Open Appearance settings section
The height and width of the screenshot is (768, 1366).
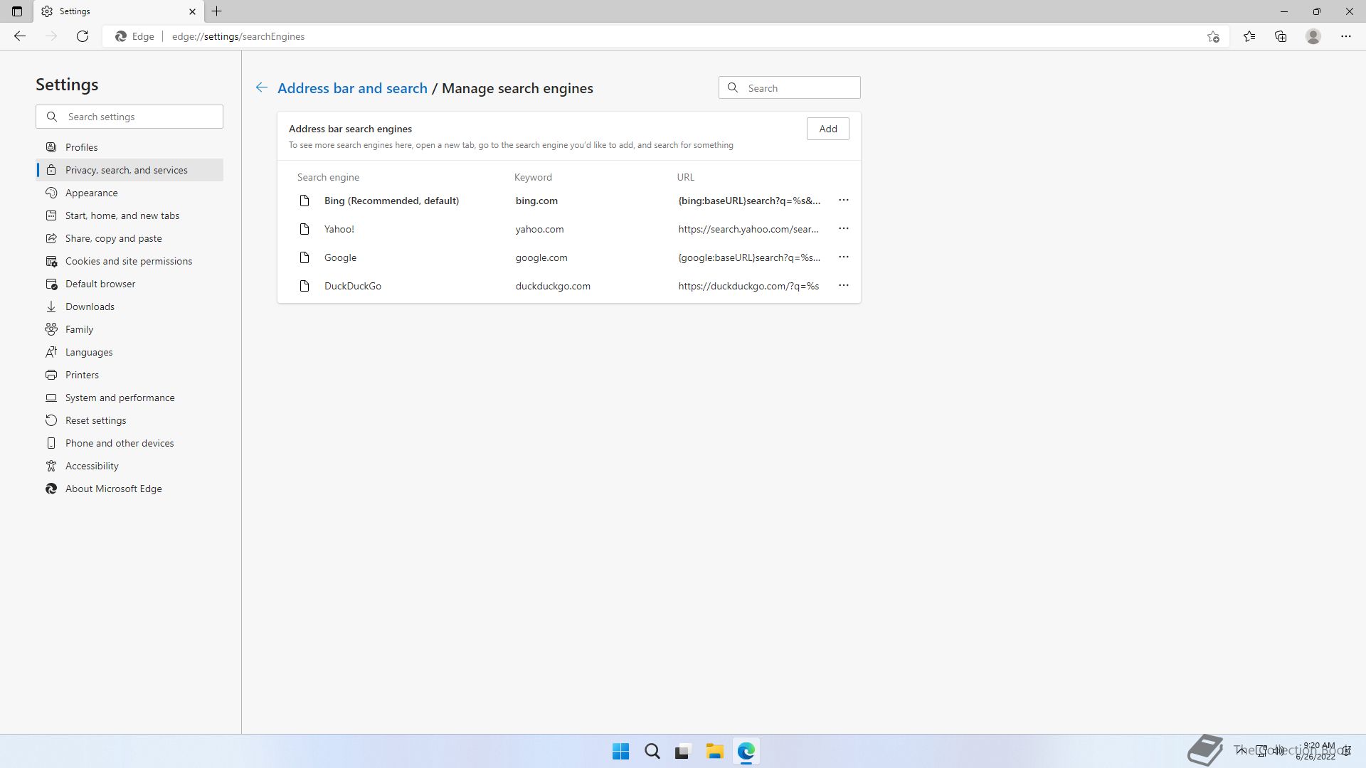point(129,193)
